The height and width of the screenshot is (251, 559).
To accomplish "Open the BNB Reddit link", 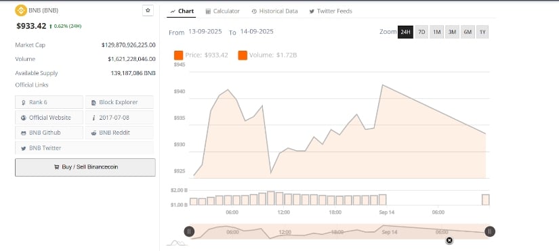I will click(119, 133).
